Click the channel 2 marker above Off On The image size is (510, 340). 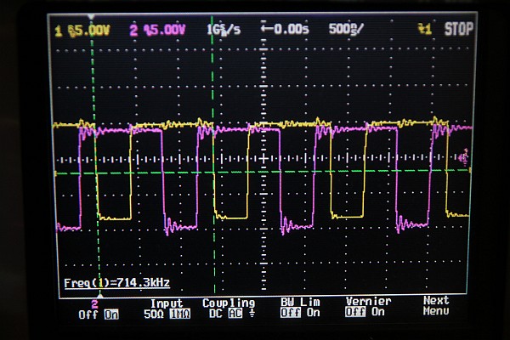[x=94, y=303]
